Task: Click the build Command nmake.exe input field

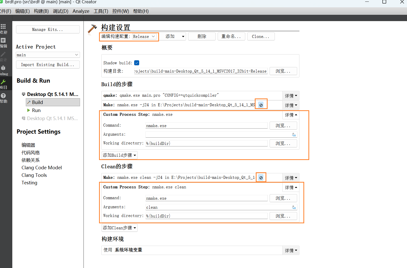Action: (x=206, y=126)
